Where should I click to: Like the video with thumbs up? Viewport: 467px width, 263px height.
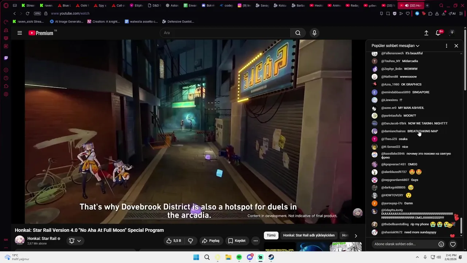[174, 241]
